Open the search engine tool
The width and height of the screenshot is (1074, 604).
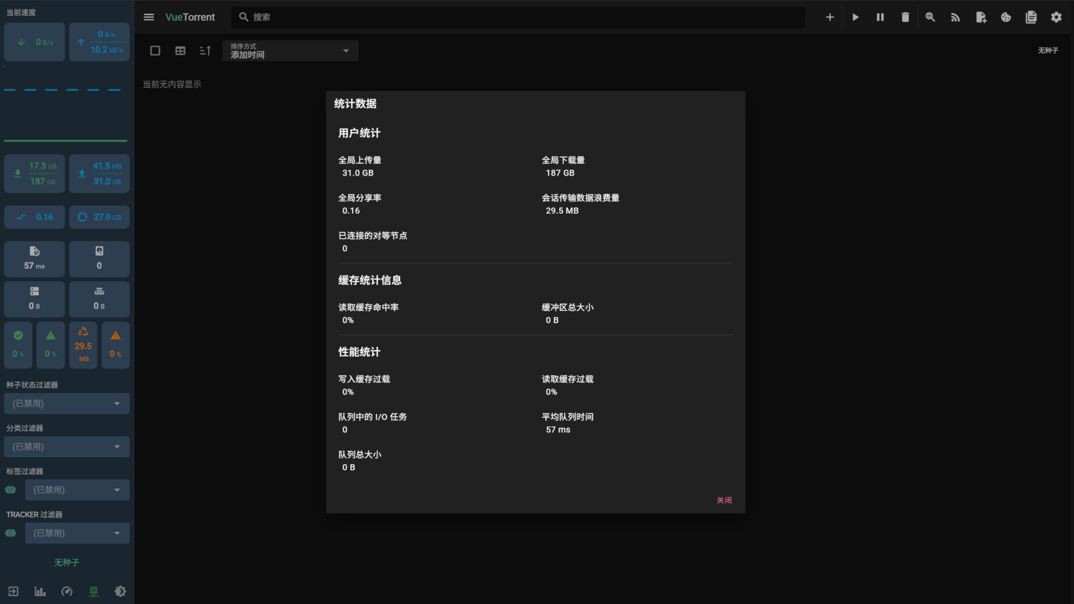coord(930,17)
